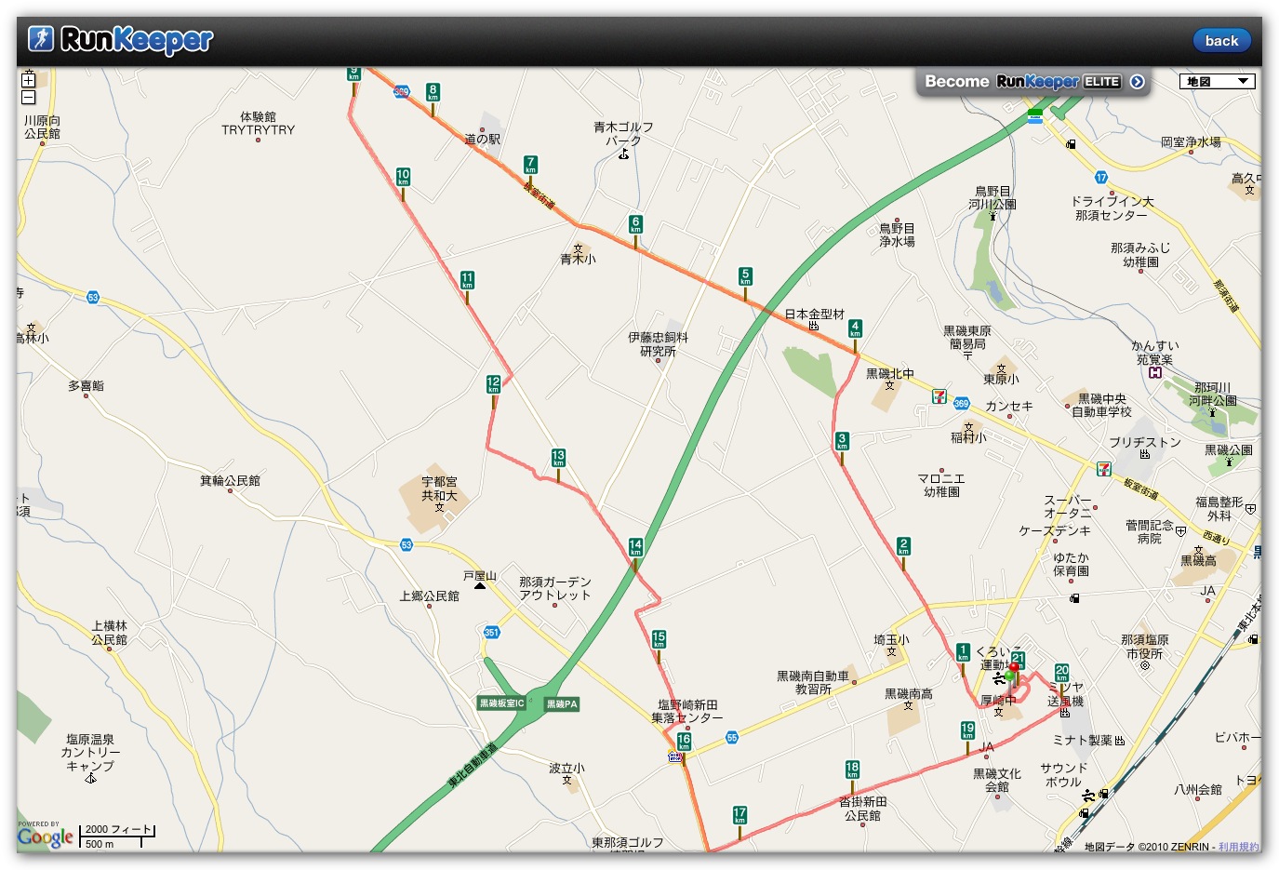
Task: Click the 黒磯PA parking area sign
Action: click(x=562, y=704)
